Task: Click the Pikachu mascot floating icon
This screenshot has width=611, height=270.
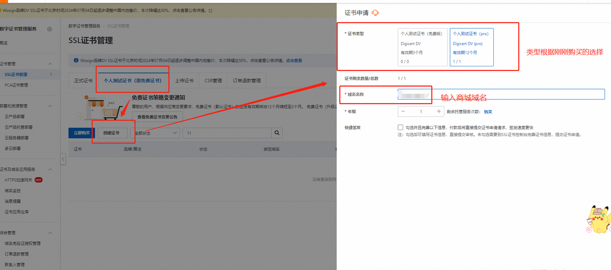Action: 599,219
